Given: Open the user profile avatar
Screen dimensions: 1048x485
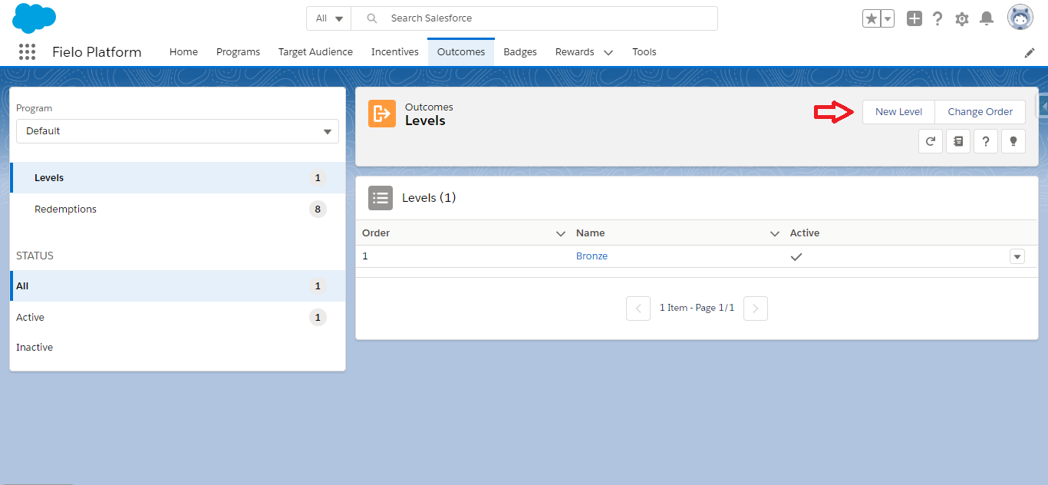Looking at the screenshot, I should pyautogui.click(x=1020, y=18).
